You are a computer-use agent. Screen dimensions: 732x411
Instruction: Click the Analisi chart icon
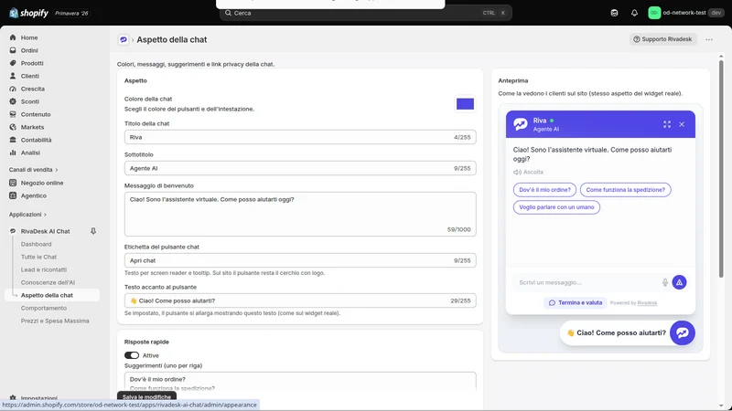[13, 153]
